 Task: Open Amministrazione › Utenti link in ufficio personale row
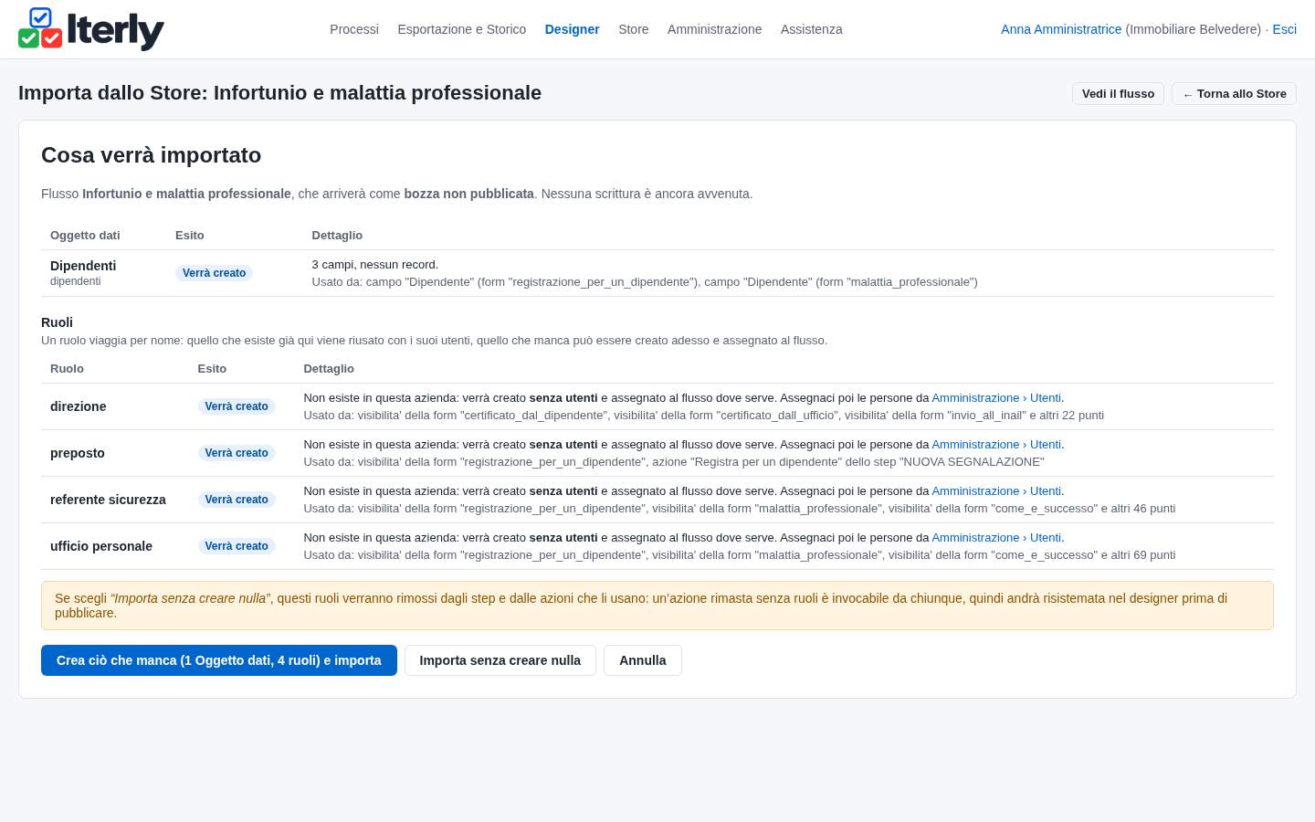(996, 538)
